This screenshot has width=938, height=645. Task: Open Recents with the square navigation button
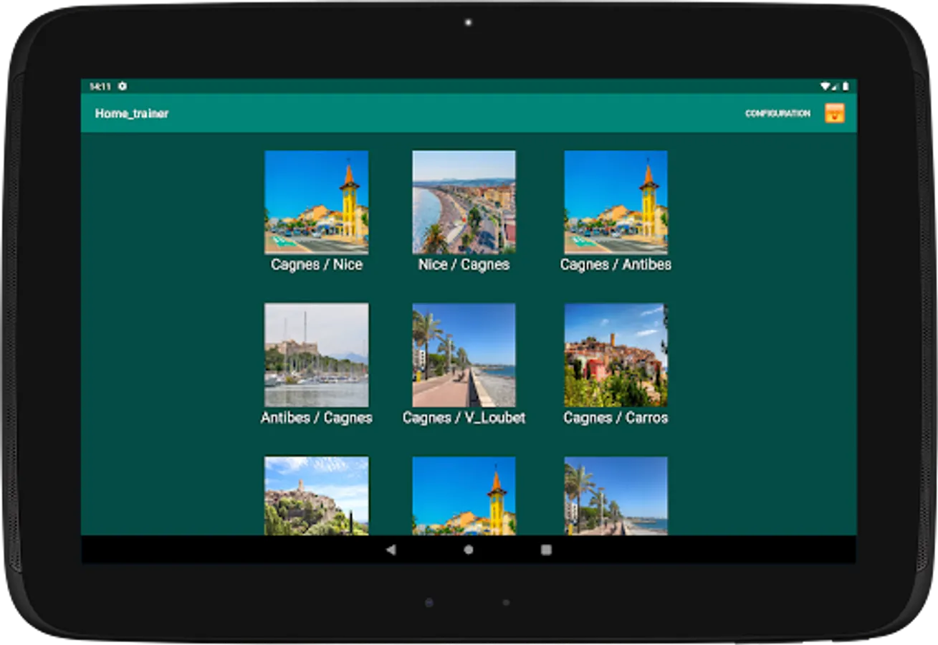546,550
